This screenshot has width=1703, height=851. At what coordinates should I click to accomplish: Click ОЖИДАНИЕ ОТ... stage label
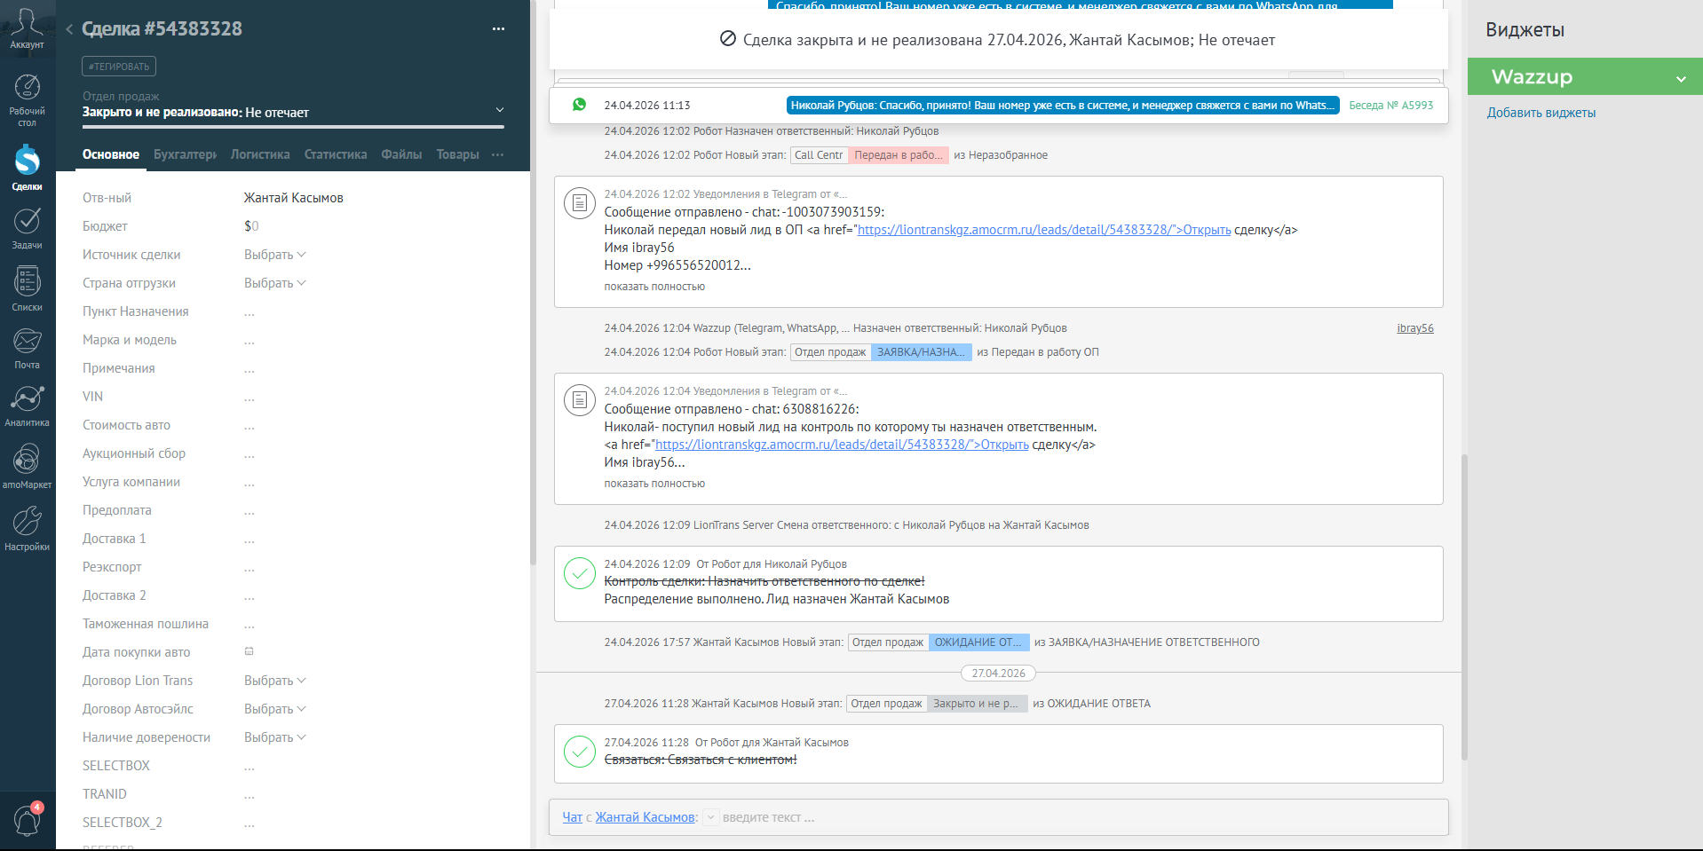(979, 642)
